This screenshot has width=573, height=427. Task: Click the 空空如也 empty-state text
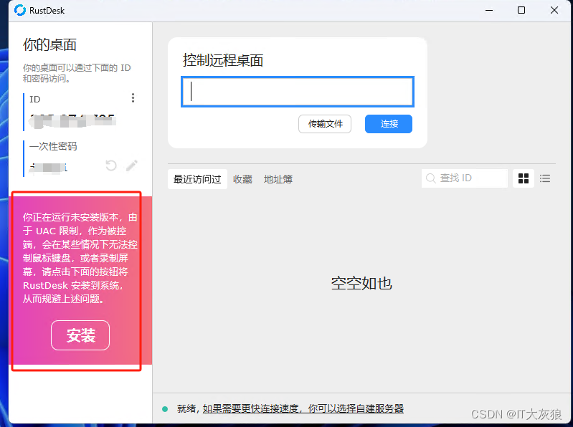[361, 283]
